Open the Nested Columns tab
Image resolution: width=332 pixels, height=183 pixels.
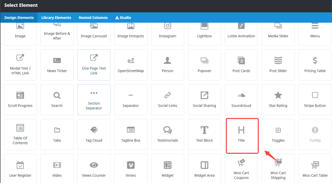tap(93, 18)
